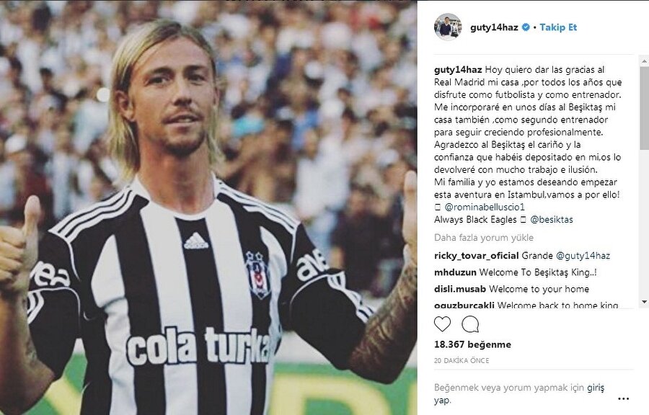Viewport: 649px width, 415px height.
Task: Open disli.musab commenter profile
Action: pos(460,289)
